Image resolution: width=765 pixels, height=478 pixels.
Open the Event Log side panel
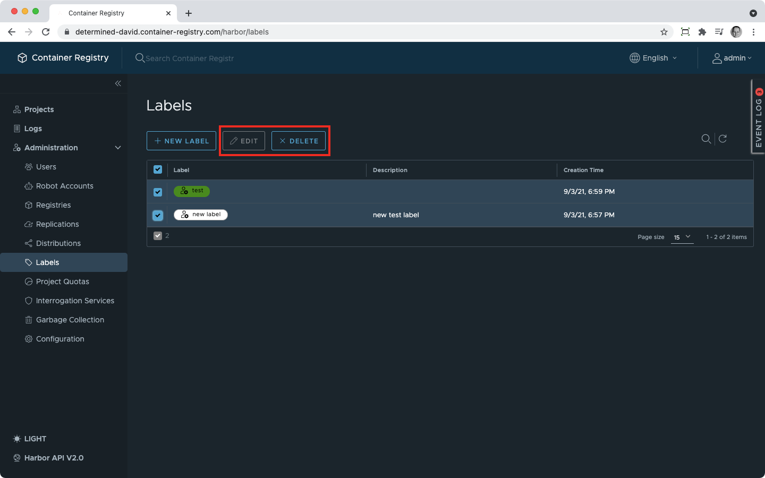pos(758,117)
